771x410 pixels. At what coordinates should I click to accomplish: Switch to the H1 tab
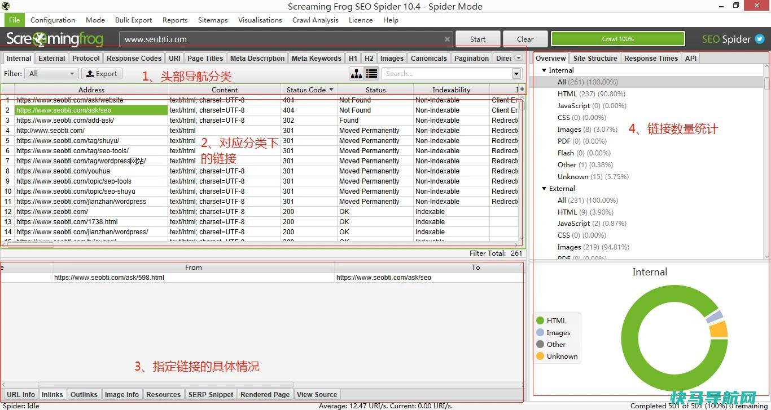pyautogui.click(x=353, y=58)
